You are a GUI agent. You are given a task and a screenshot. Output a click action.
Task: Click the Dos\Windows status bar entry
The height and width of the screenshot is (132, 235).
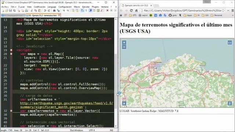[x=76, y=131]
